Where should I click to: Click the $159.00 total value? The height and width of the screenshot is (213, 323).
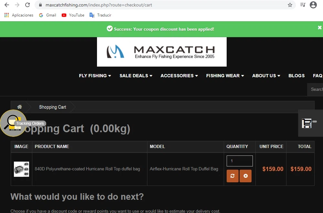301,169
